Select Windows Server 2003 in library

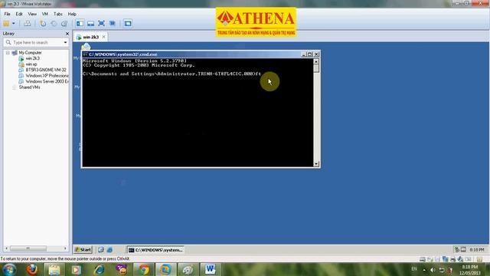point(47,81)
